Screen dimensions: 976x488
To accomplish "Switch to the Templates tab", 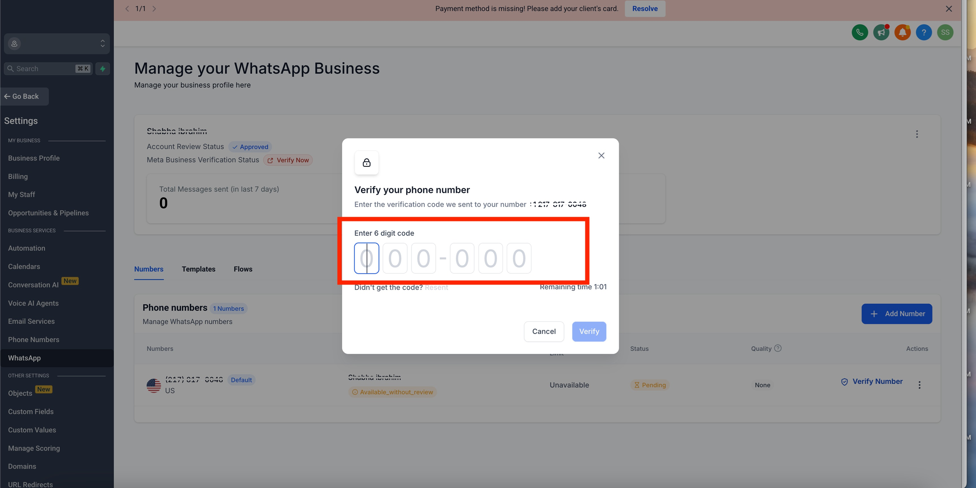I will [198, 269].
